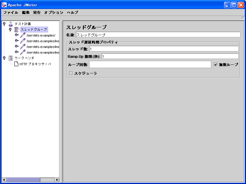246x184 pixels.
Task: Click the スレッド数 input field
Action: (x=164, y=49)
